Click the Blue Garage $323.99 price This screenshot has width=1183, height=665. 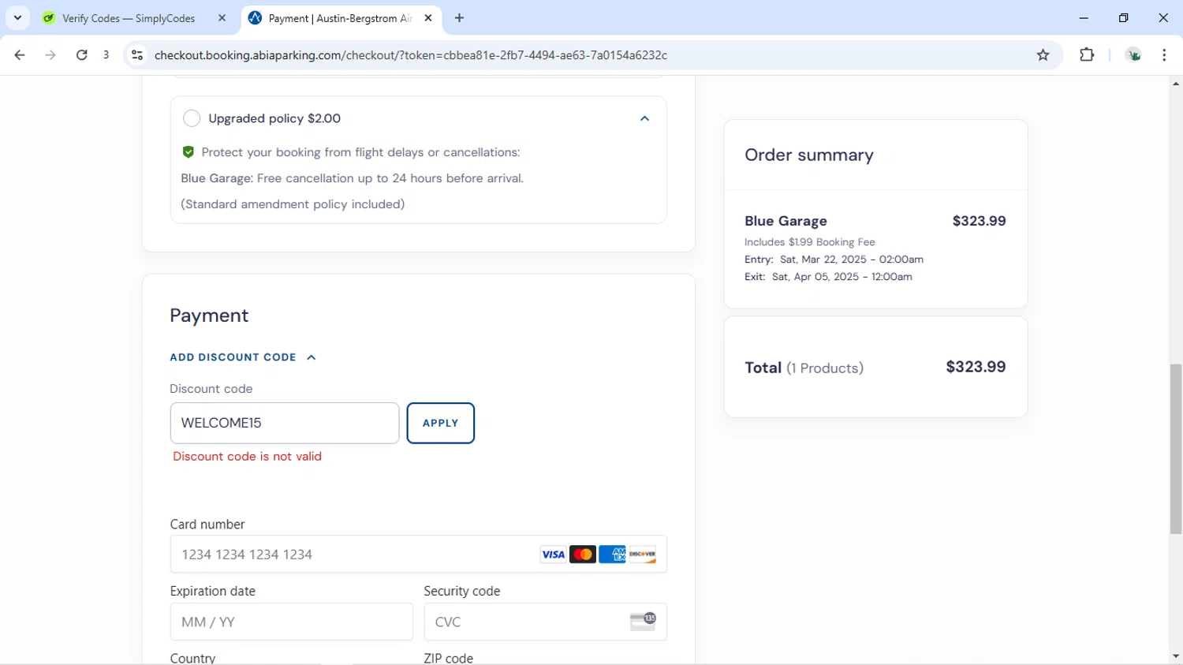(x=979, y=221)
